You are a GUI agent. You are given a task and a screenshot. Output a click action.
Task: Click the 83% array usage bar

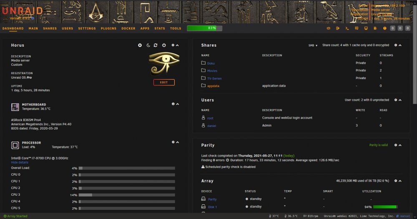[x=204, y=28]
